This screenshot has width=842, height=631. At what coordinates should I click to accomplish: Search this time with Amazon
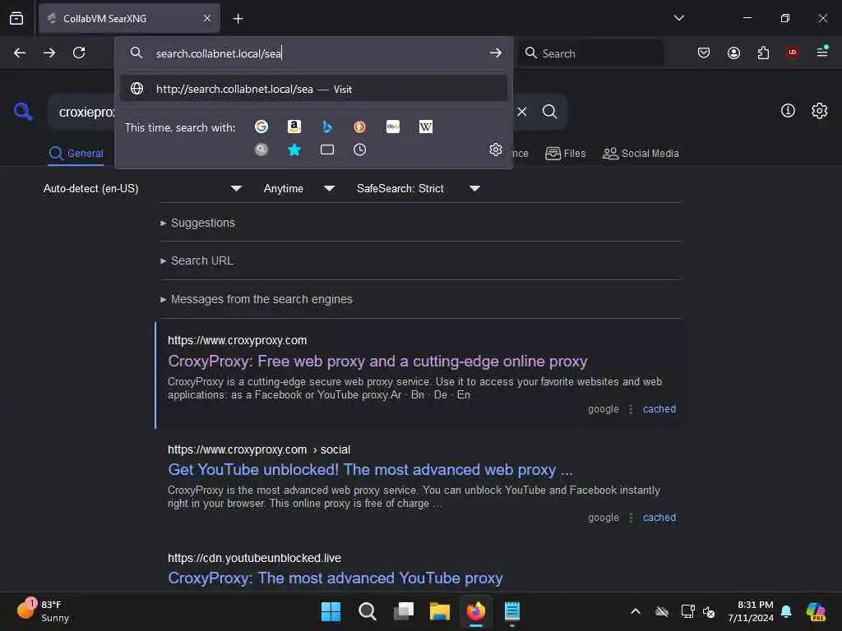294,127
